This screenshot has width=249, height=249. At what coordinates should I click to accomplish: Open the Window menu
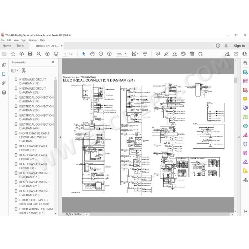(33, 40)
